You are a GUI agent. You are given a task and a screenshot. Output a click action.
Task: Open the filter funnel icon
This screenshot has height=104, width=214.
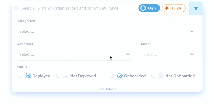click(196, 8)
